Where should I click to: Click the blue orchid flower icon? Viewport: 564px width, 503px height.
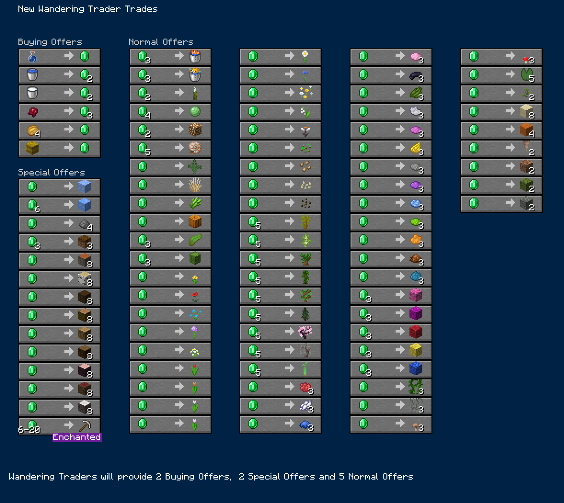pyautogui.click(x=195, y=314)
